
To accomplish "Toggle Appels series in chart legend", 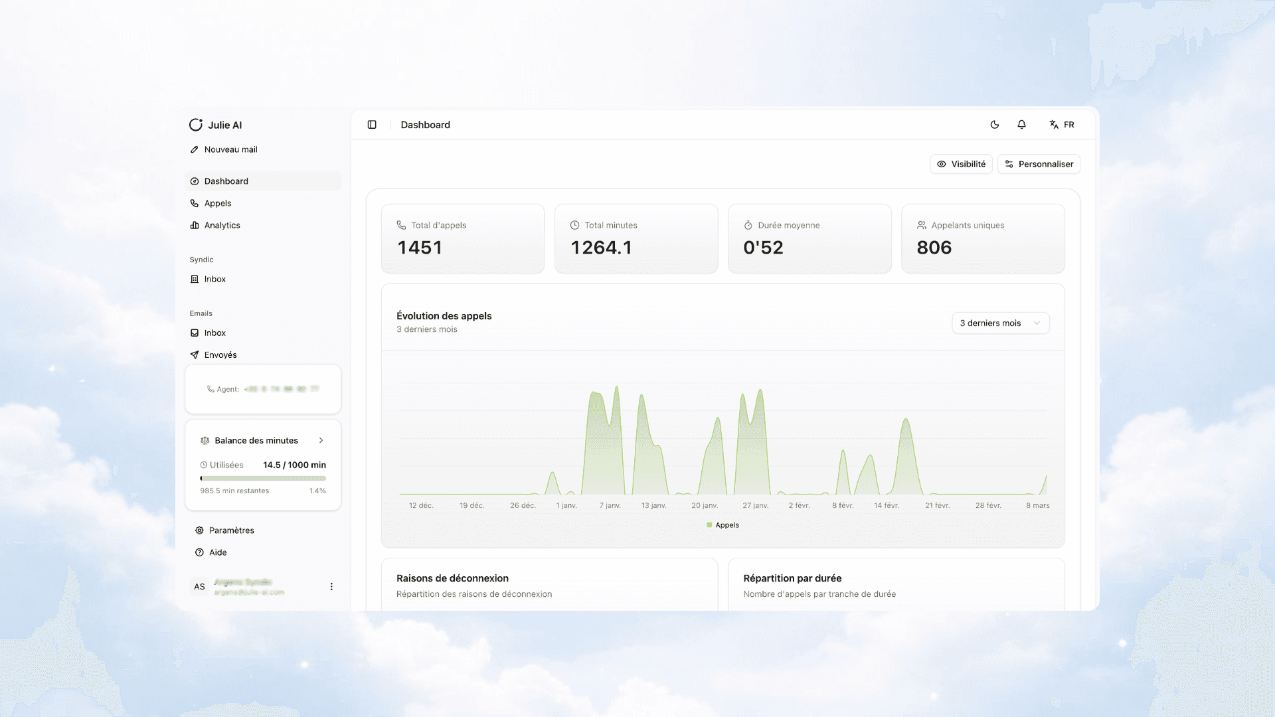I will coord(722,525).
